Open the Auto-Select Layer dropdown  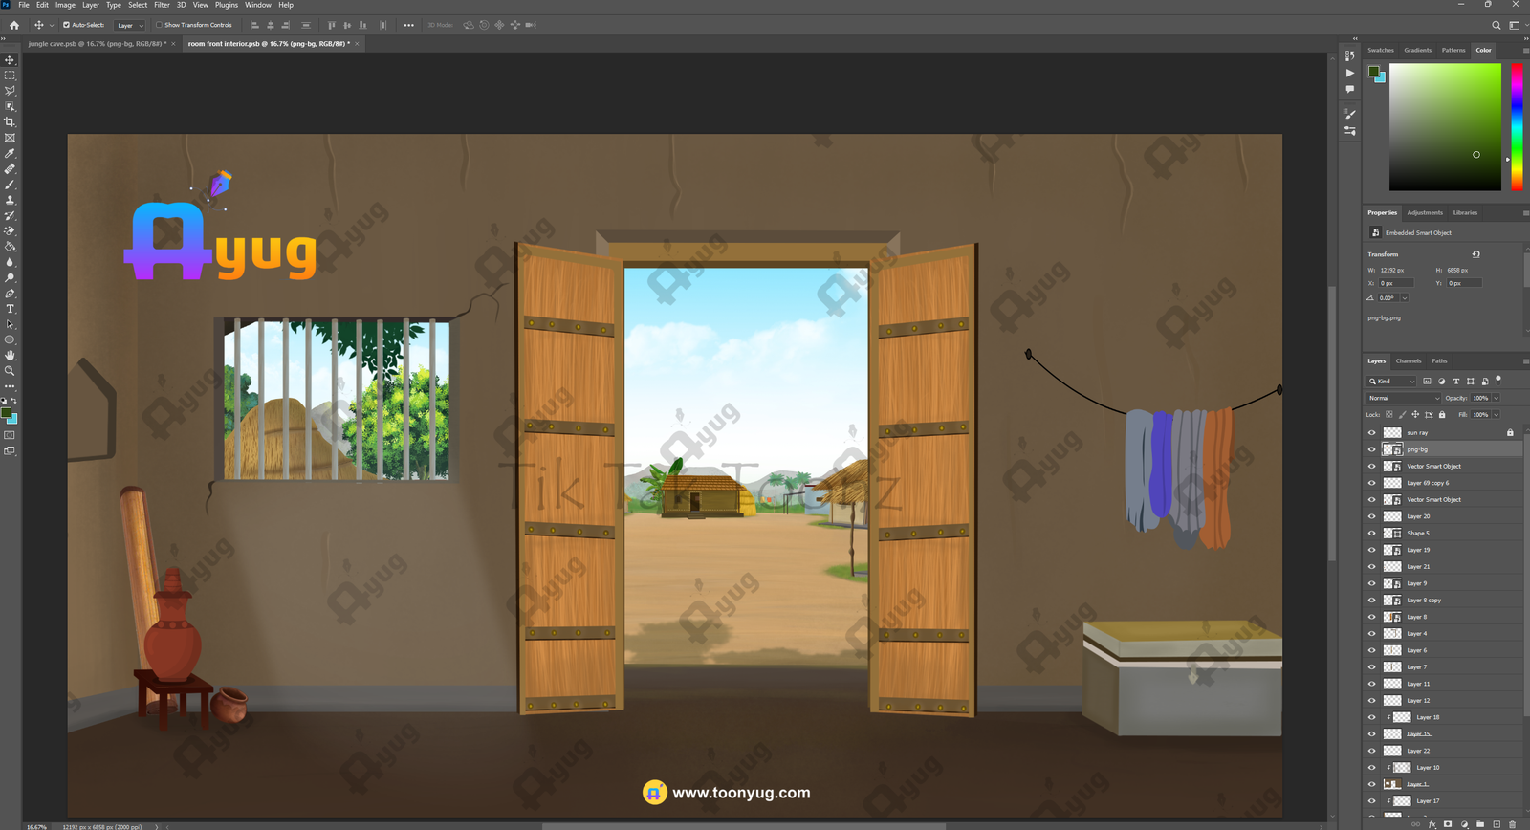[x=130, y=25]
